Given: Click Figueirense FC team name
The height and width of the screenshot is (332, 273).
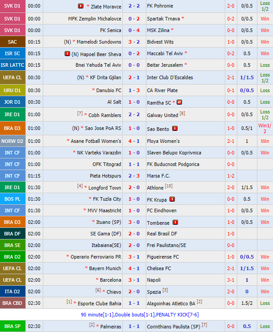Looking at the screenshot, I should pos(163,257).
